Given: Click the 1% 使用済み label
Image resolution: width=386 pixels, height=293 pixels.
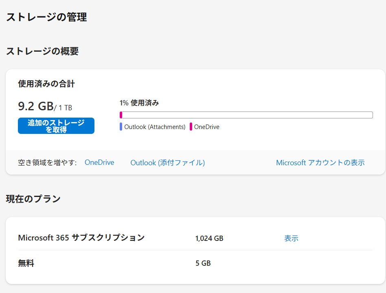Looking at the screenshot, I should 139,103.
